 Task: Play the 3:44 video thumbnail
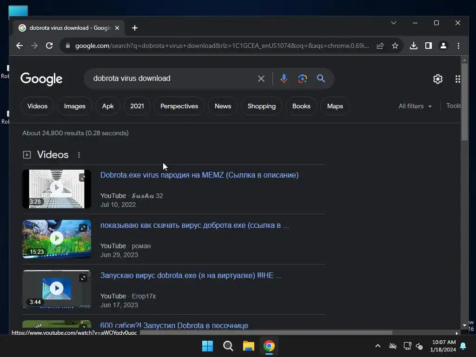click(x=56, y=289)
